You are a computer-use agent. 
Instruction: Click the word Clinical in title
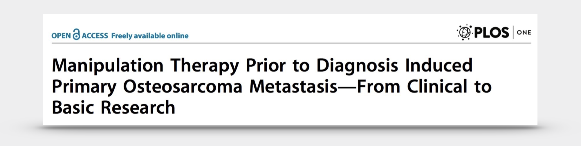click(437, 86)
